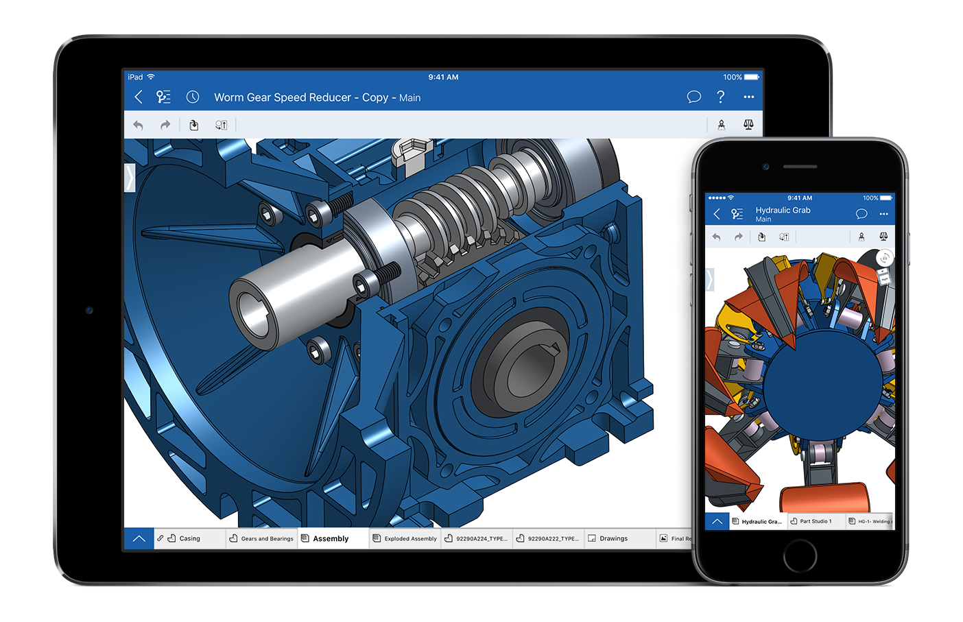Open Part Studio 1 on the iPhone
The width and height of the screenshot is (963, 622).
click(816, 521)
